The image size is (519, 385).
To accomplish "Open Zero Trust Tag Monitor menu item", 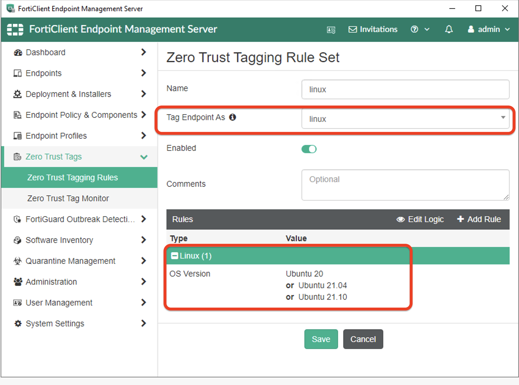I will (79, 198).
